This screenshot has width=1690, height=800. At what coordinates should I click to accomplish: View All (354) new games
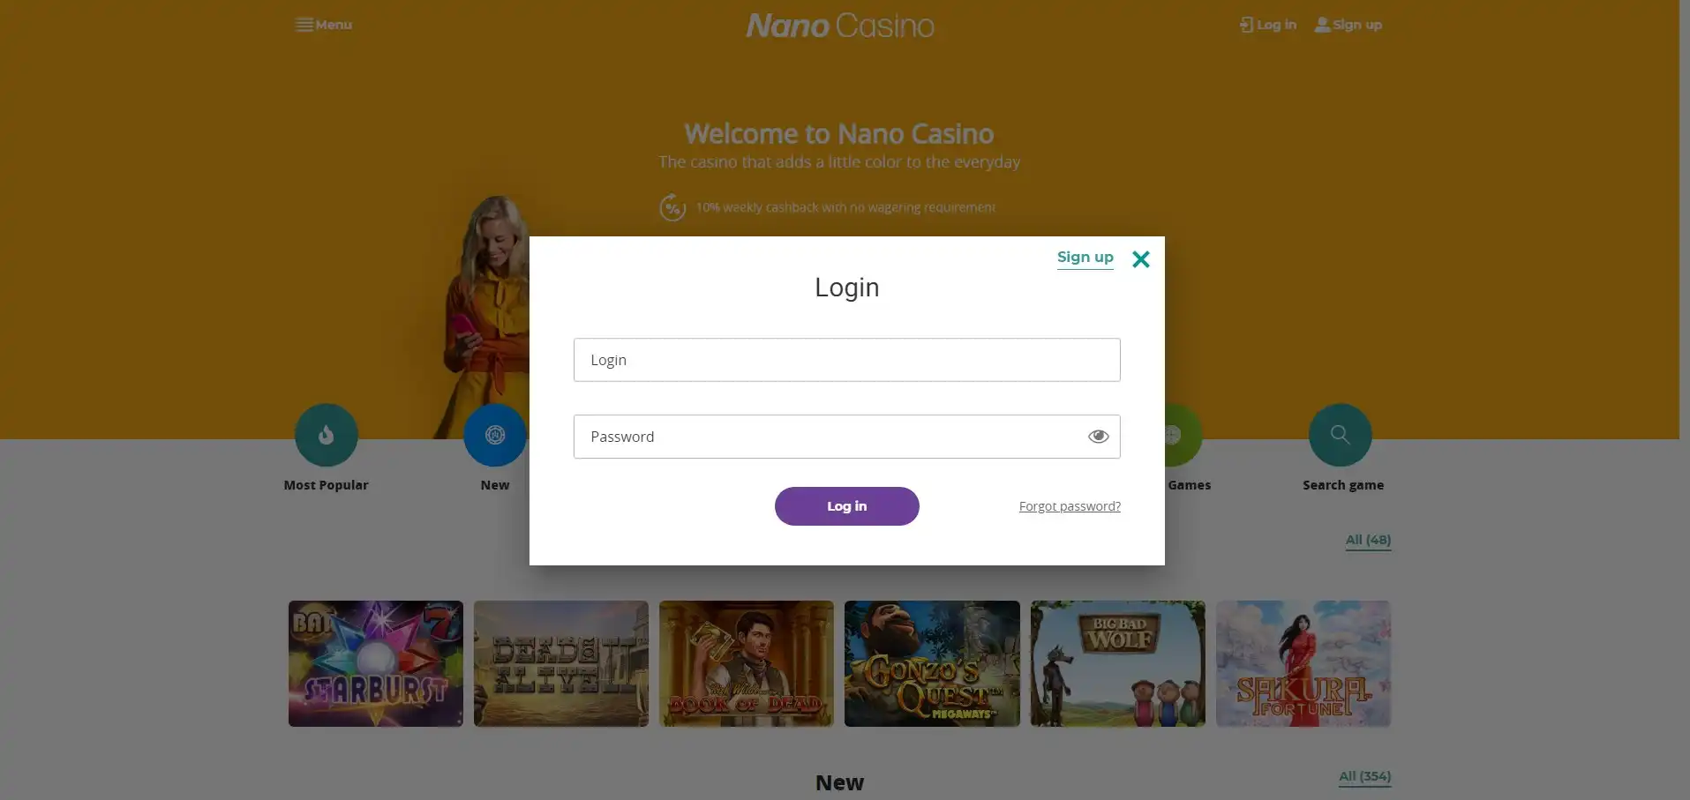1364,776
